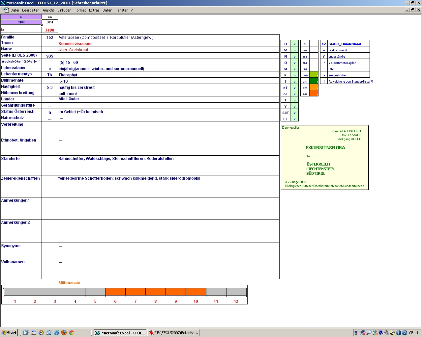Image resolution: width=422 pixels, height=337 pixels.
Task: Click the orange 'sm' color cell
Action: (314, 88)
